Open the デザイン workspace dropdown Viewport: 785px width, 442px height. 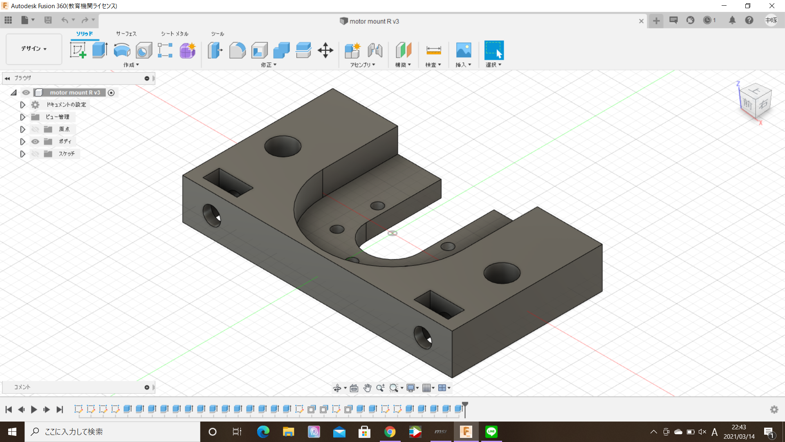click(34, 49)
